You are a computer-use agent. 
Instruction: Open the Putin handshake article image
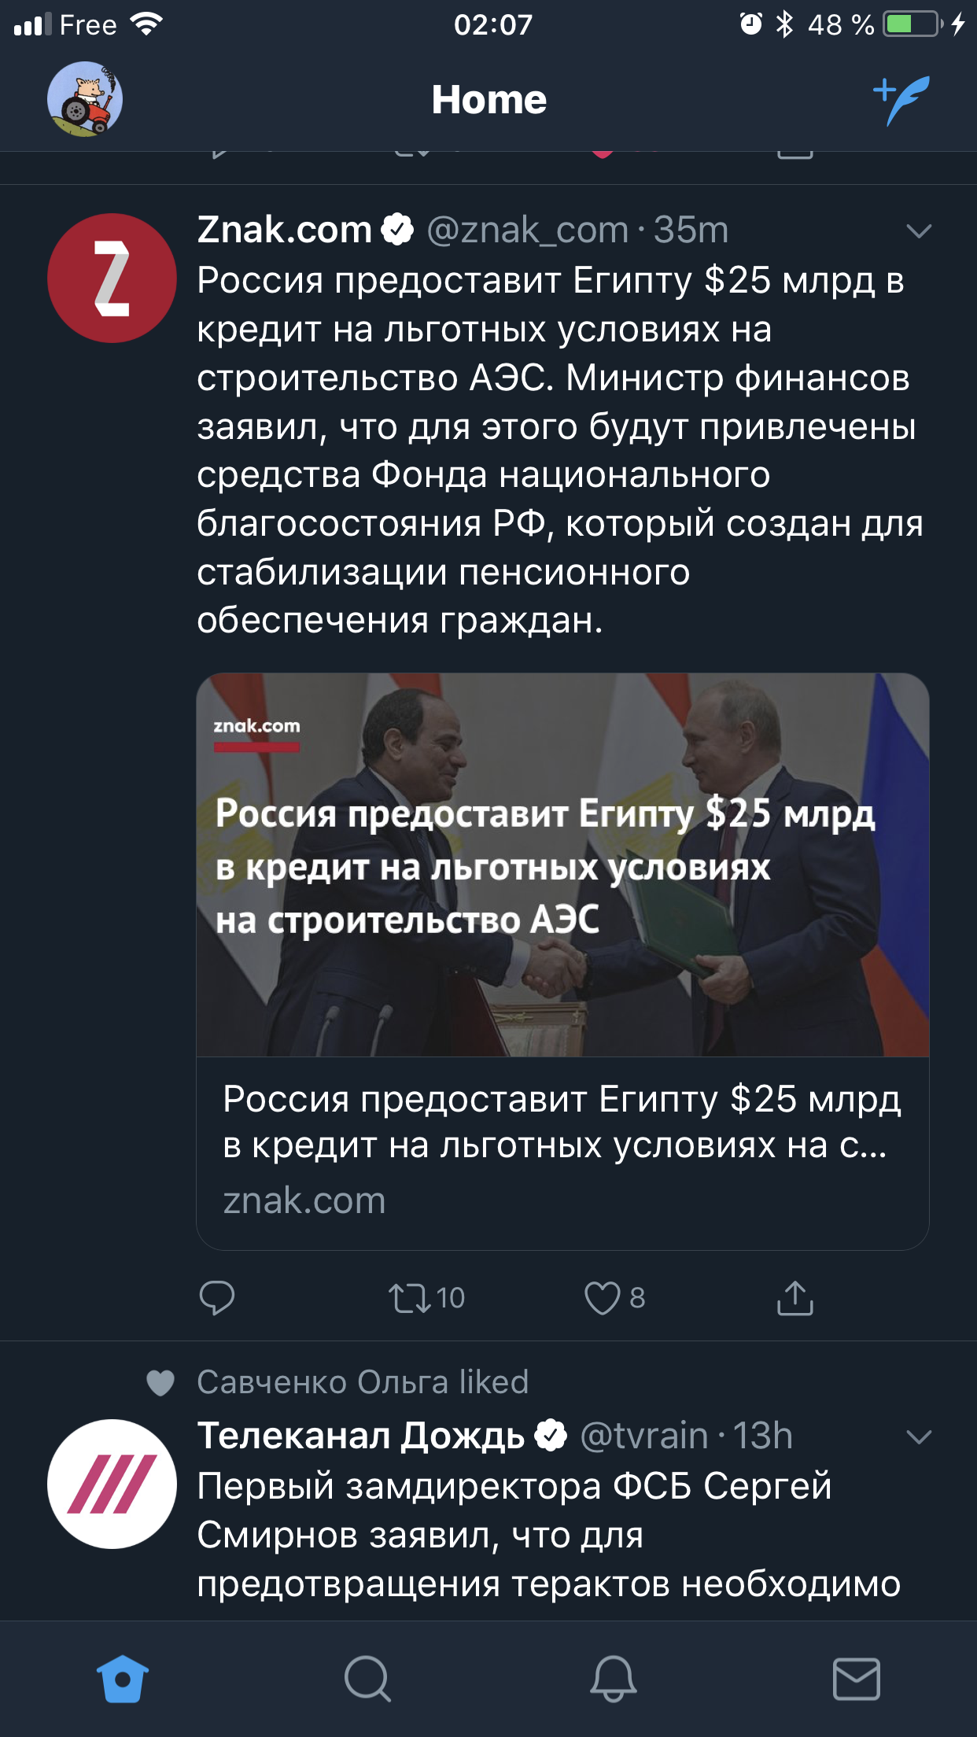(562, 864)
